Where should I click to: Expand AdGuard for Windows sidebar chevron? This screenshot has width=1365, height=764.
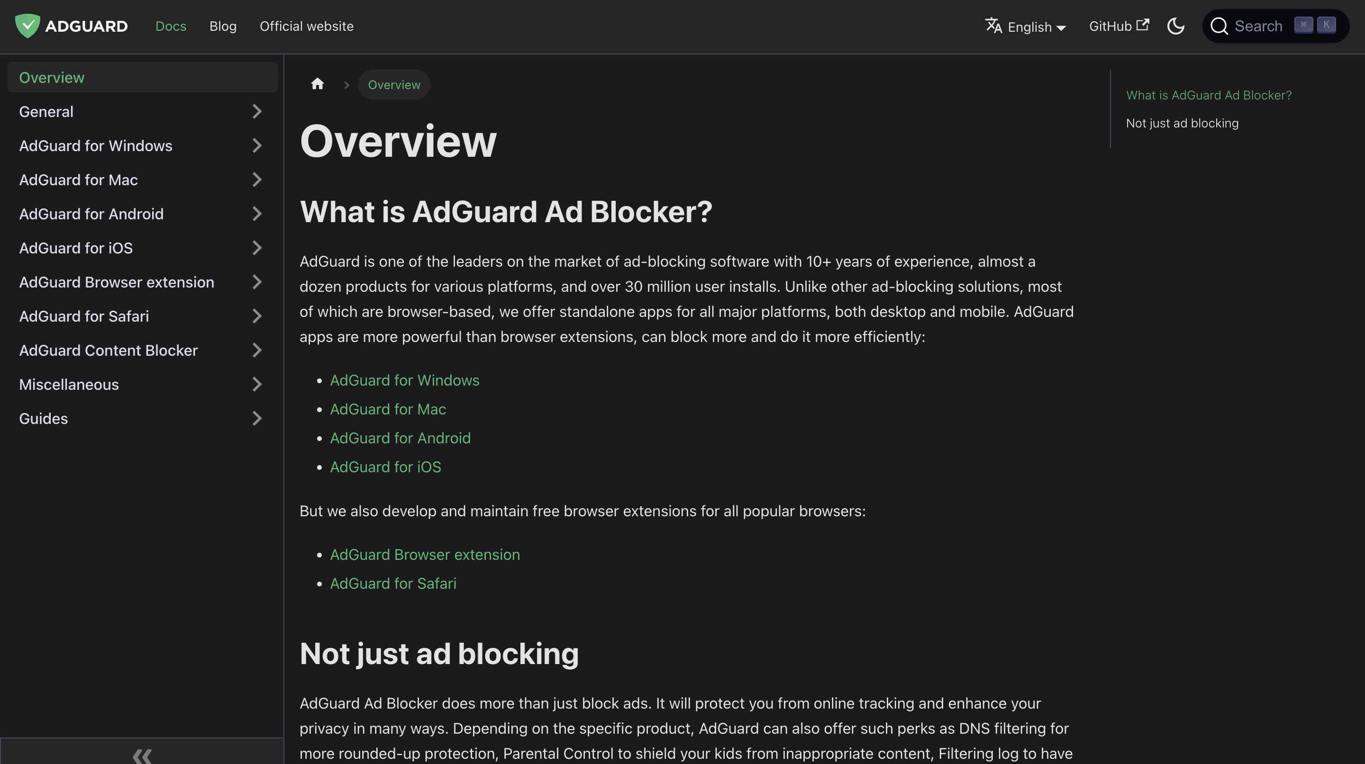pyautogui.click(x=257, y=145)
